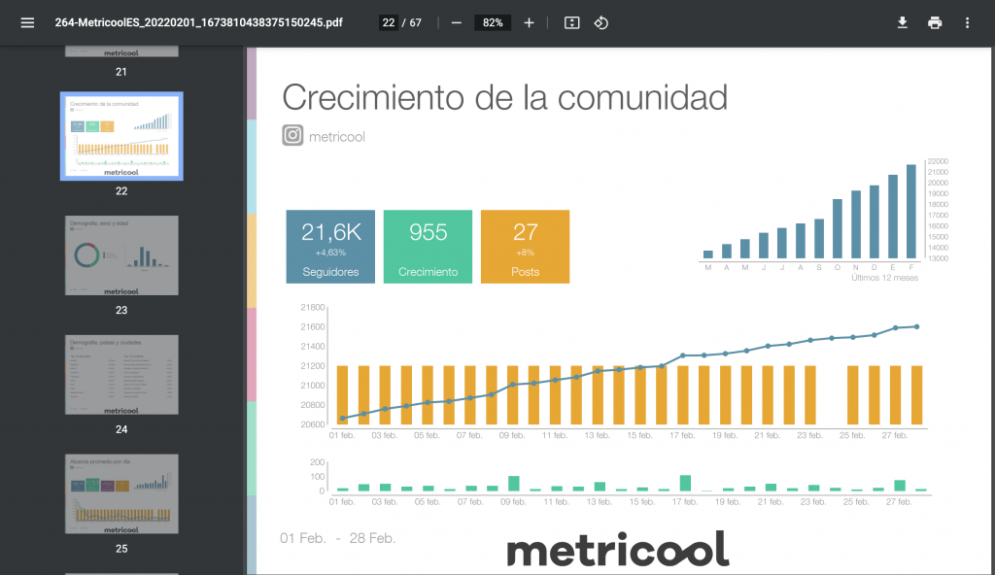
Task: Click the 'metricool' account name text
Action: [336, 136]
